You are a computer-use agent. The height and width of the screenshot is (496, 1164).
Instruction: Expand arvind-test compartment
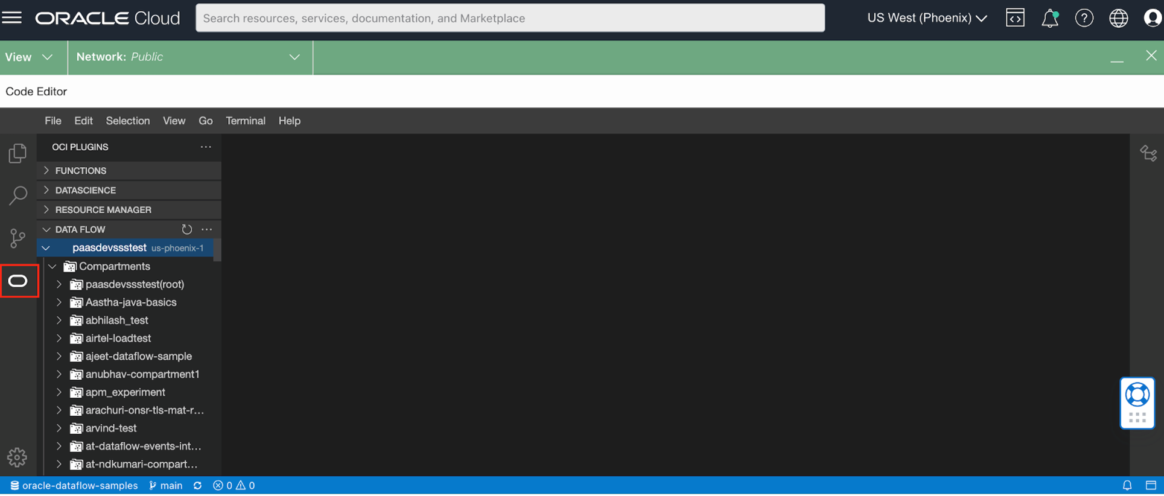point(59,428)
